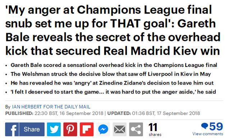230x140 pixels.
Task: Send the article via Facebook Messenger
Action: [103, 129]
